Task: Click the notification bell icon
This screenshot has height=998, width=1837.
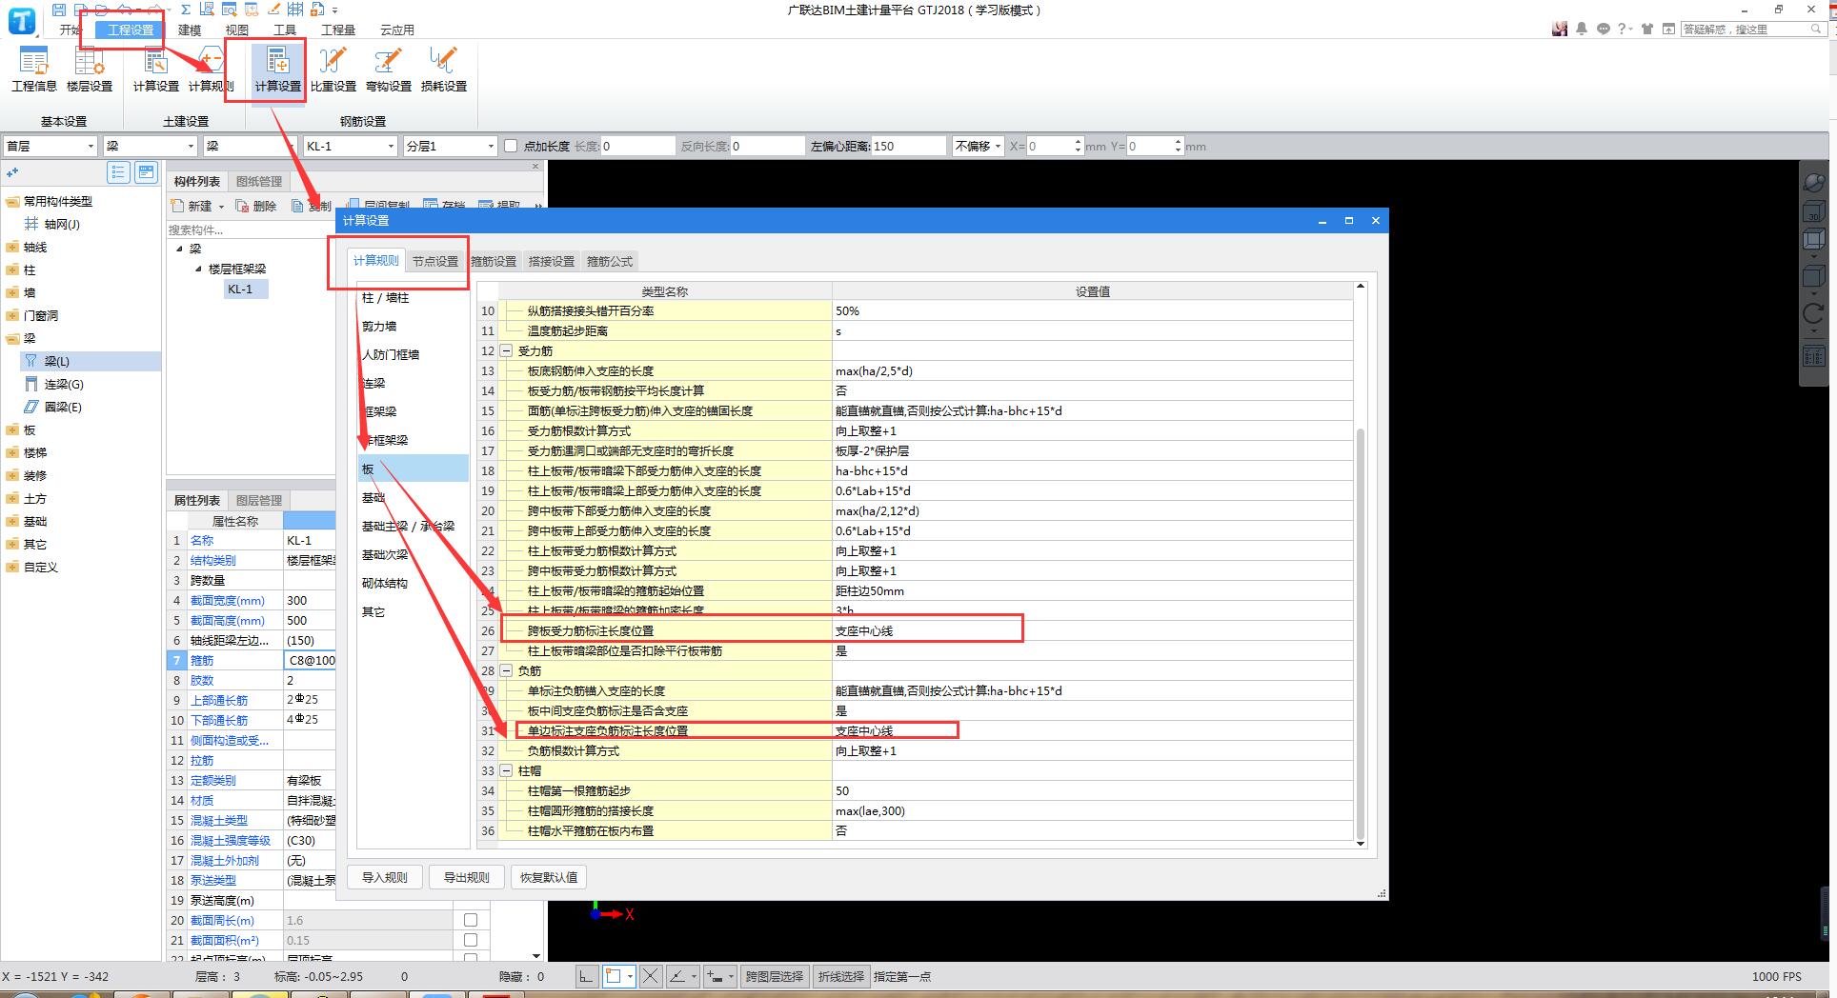Action: coord(1582,30)
